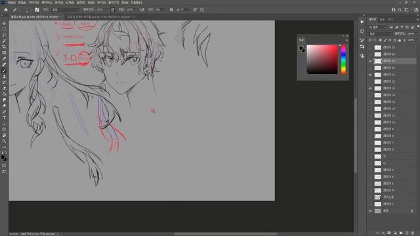Switch to the second document tab
The height and width of the screenshot is (236, 420).
pyautogui.click(x=98, y=17)
